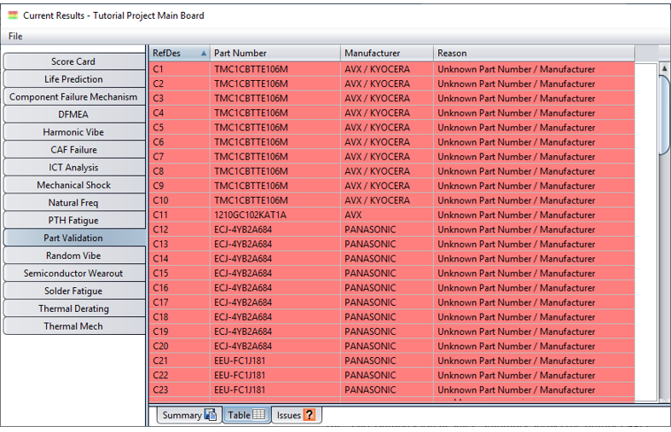Select Thermal Derating module
Screen dimensions: 671x432
tap(73, 308)
